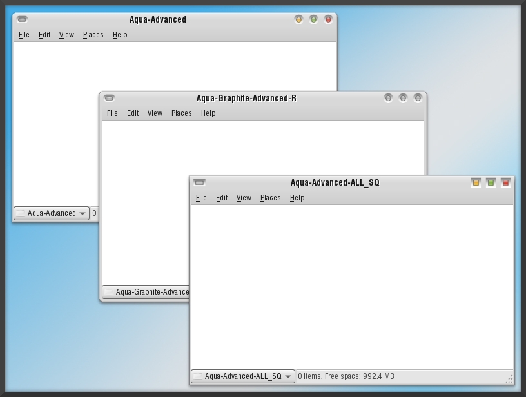The width and height of the screenshot is (526, 397).
Task: Click resize grip in Aqua-Advanced-ALL_SQ corner
Action: (509, 379)
